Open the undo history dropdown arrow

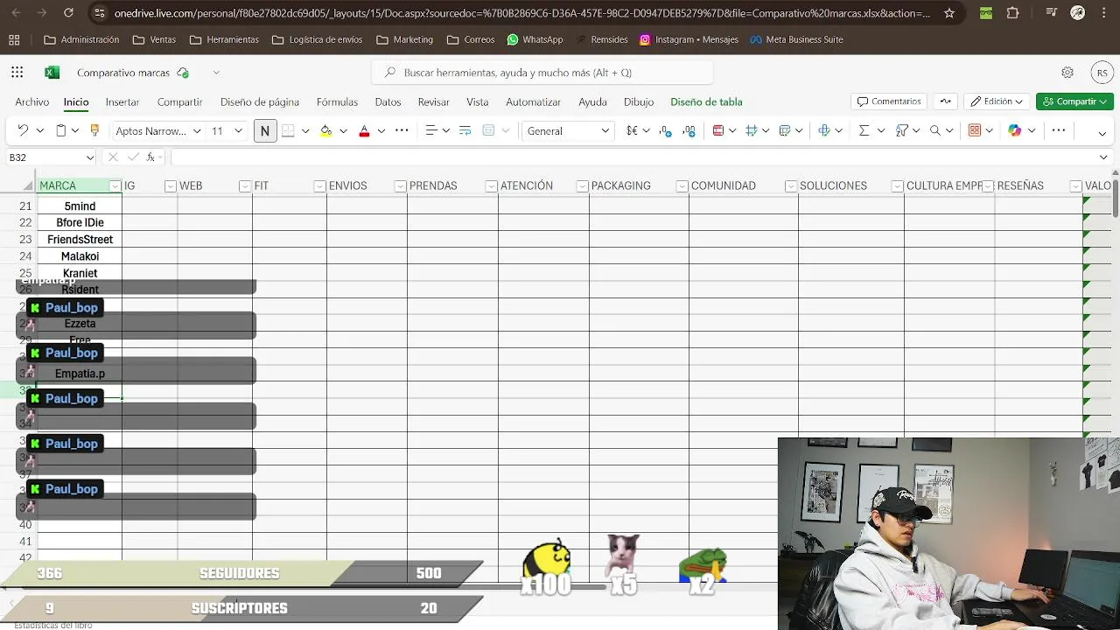[39, 130]
